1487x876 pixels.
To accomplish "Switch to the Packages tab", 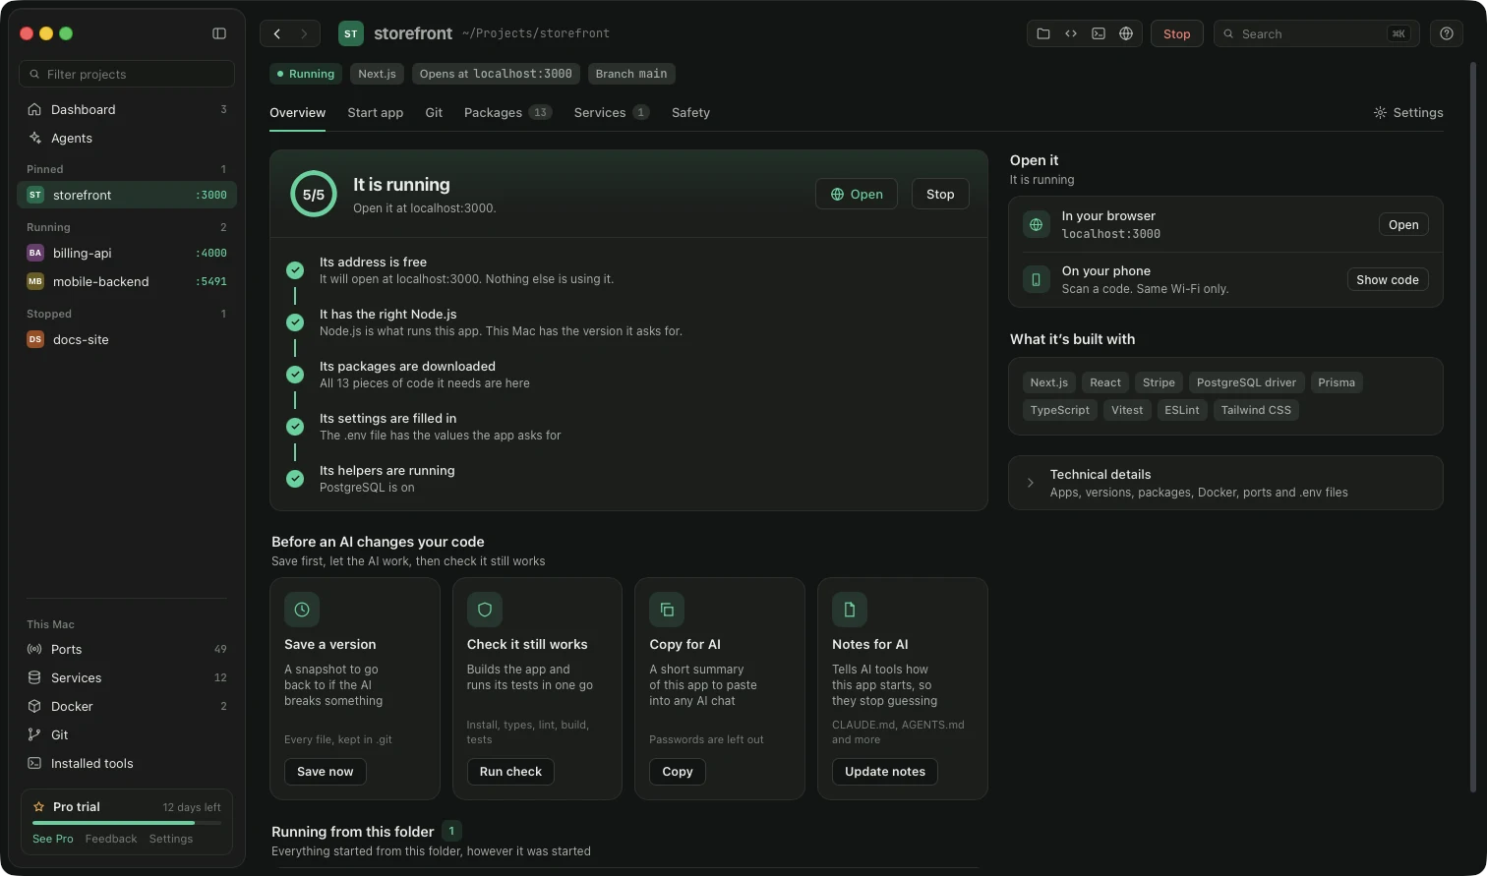I will coord(507,113).
